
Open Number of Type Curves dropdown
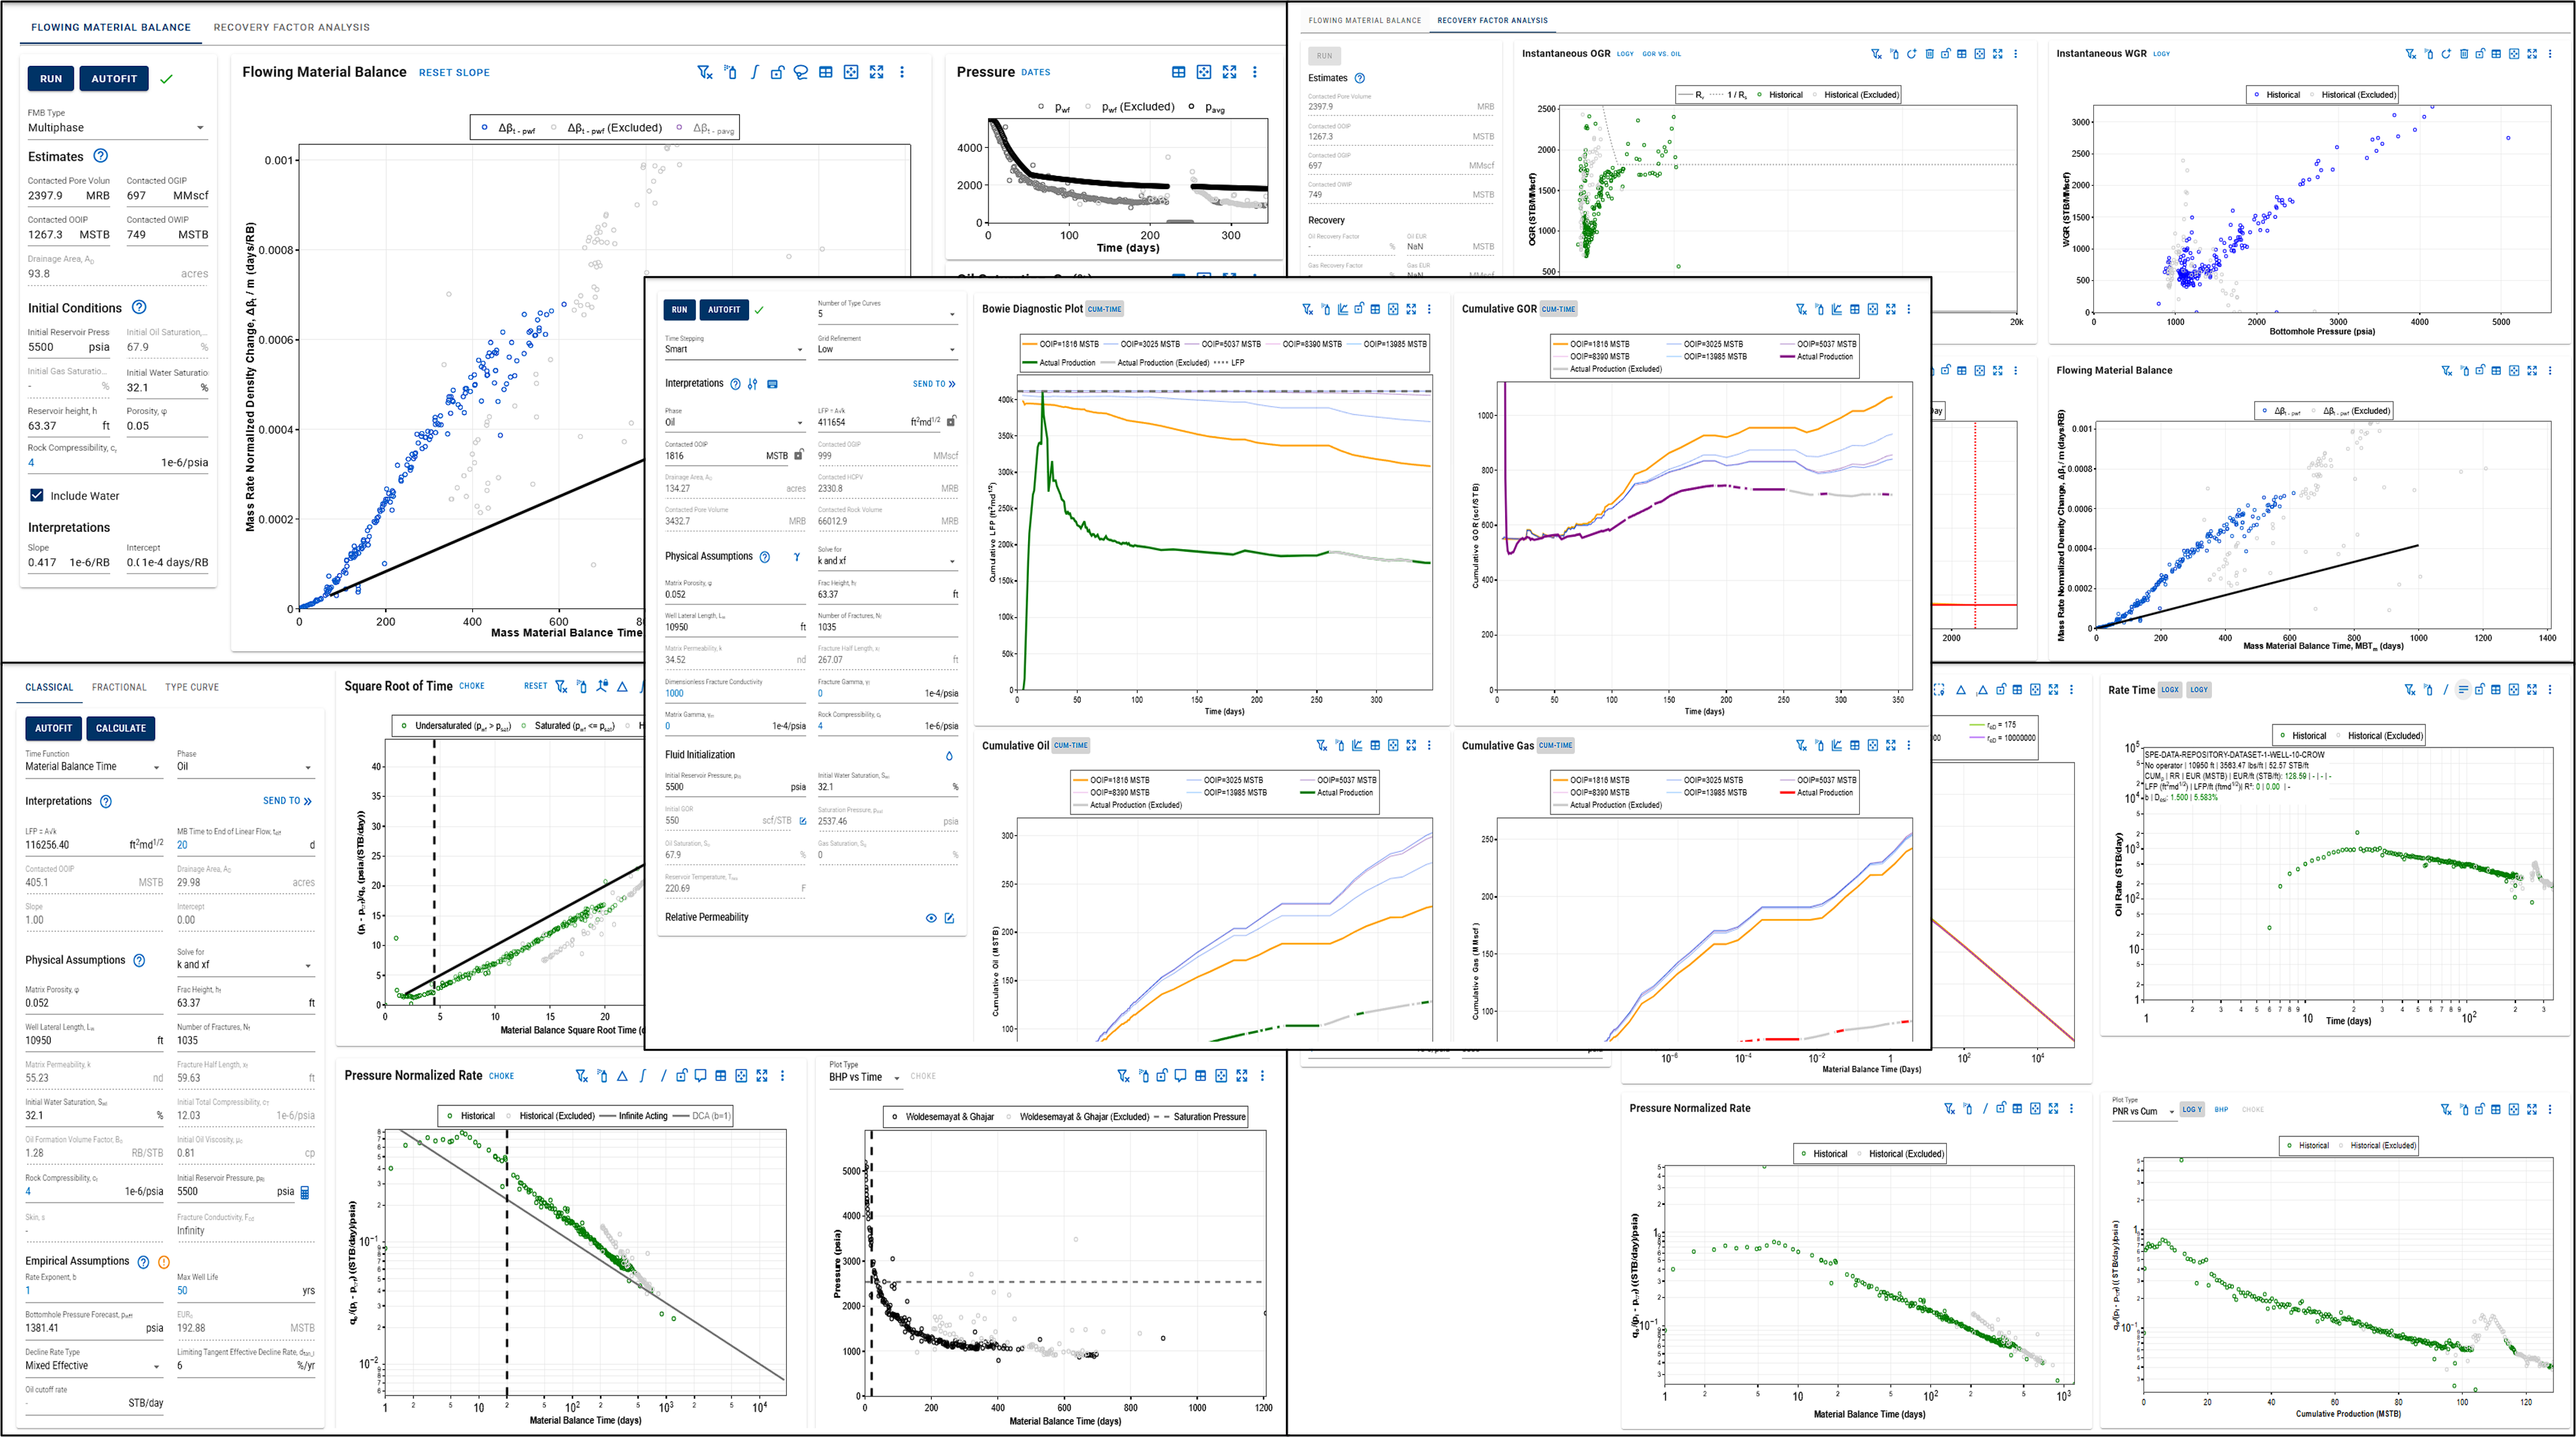pos(887,314)
